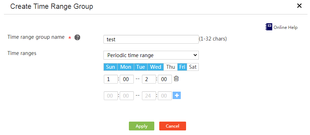Click the new range end hour field 24
This screenshot has width=310, height=135.
[x=149, y=96]
